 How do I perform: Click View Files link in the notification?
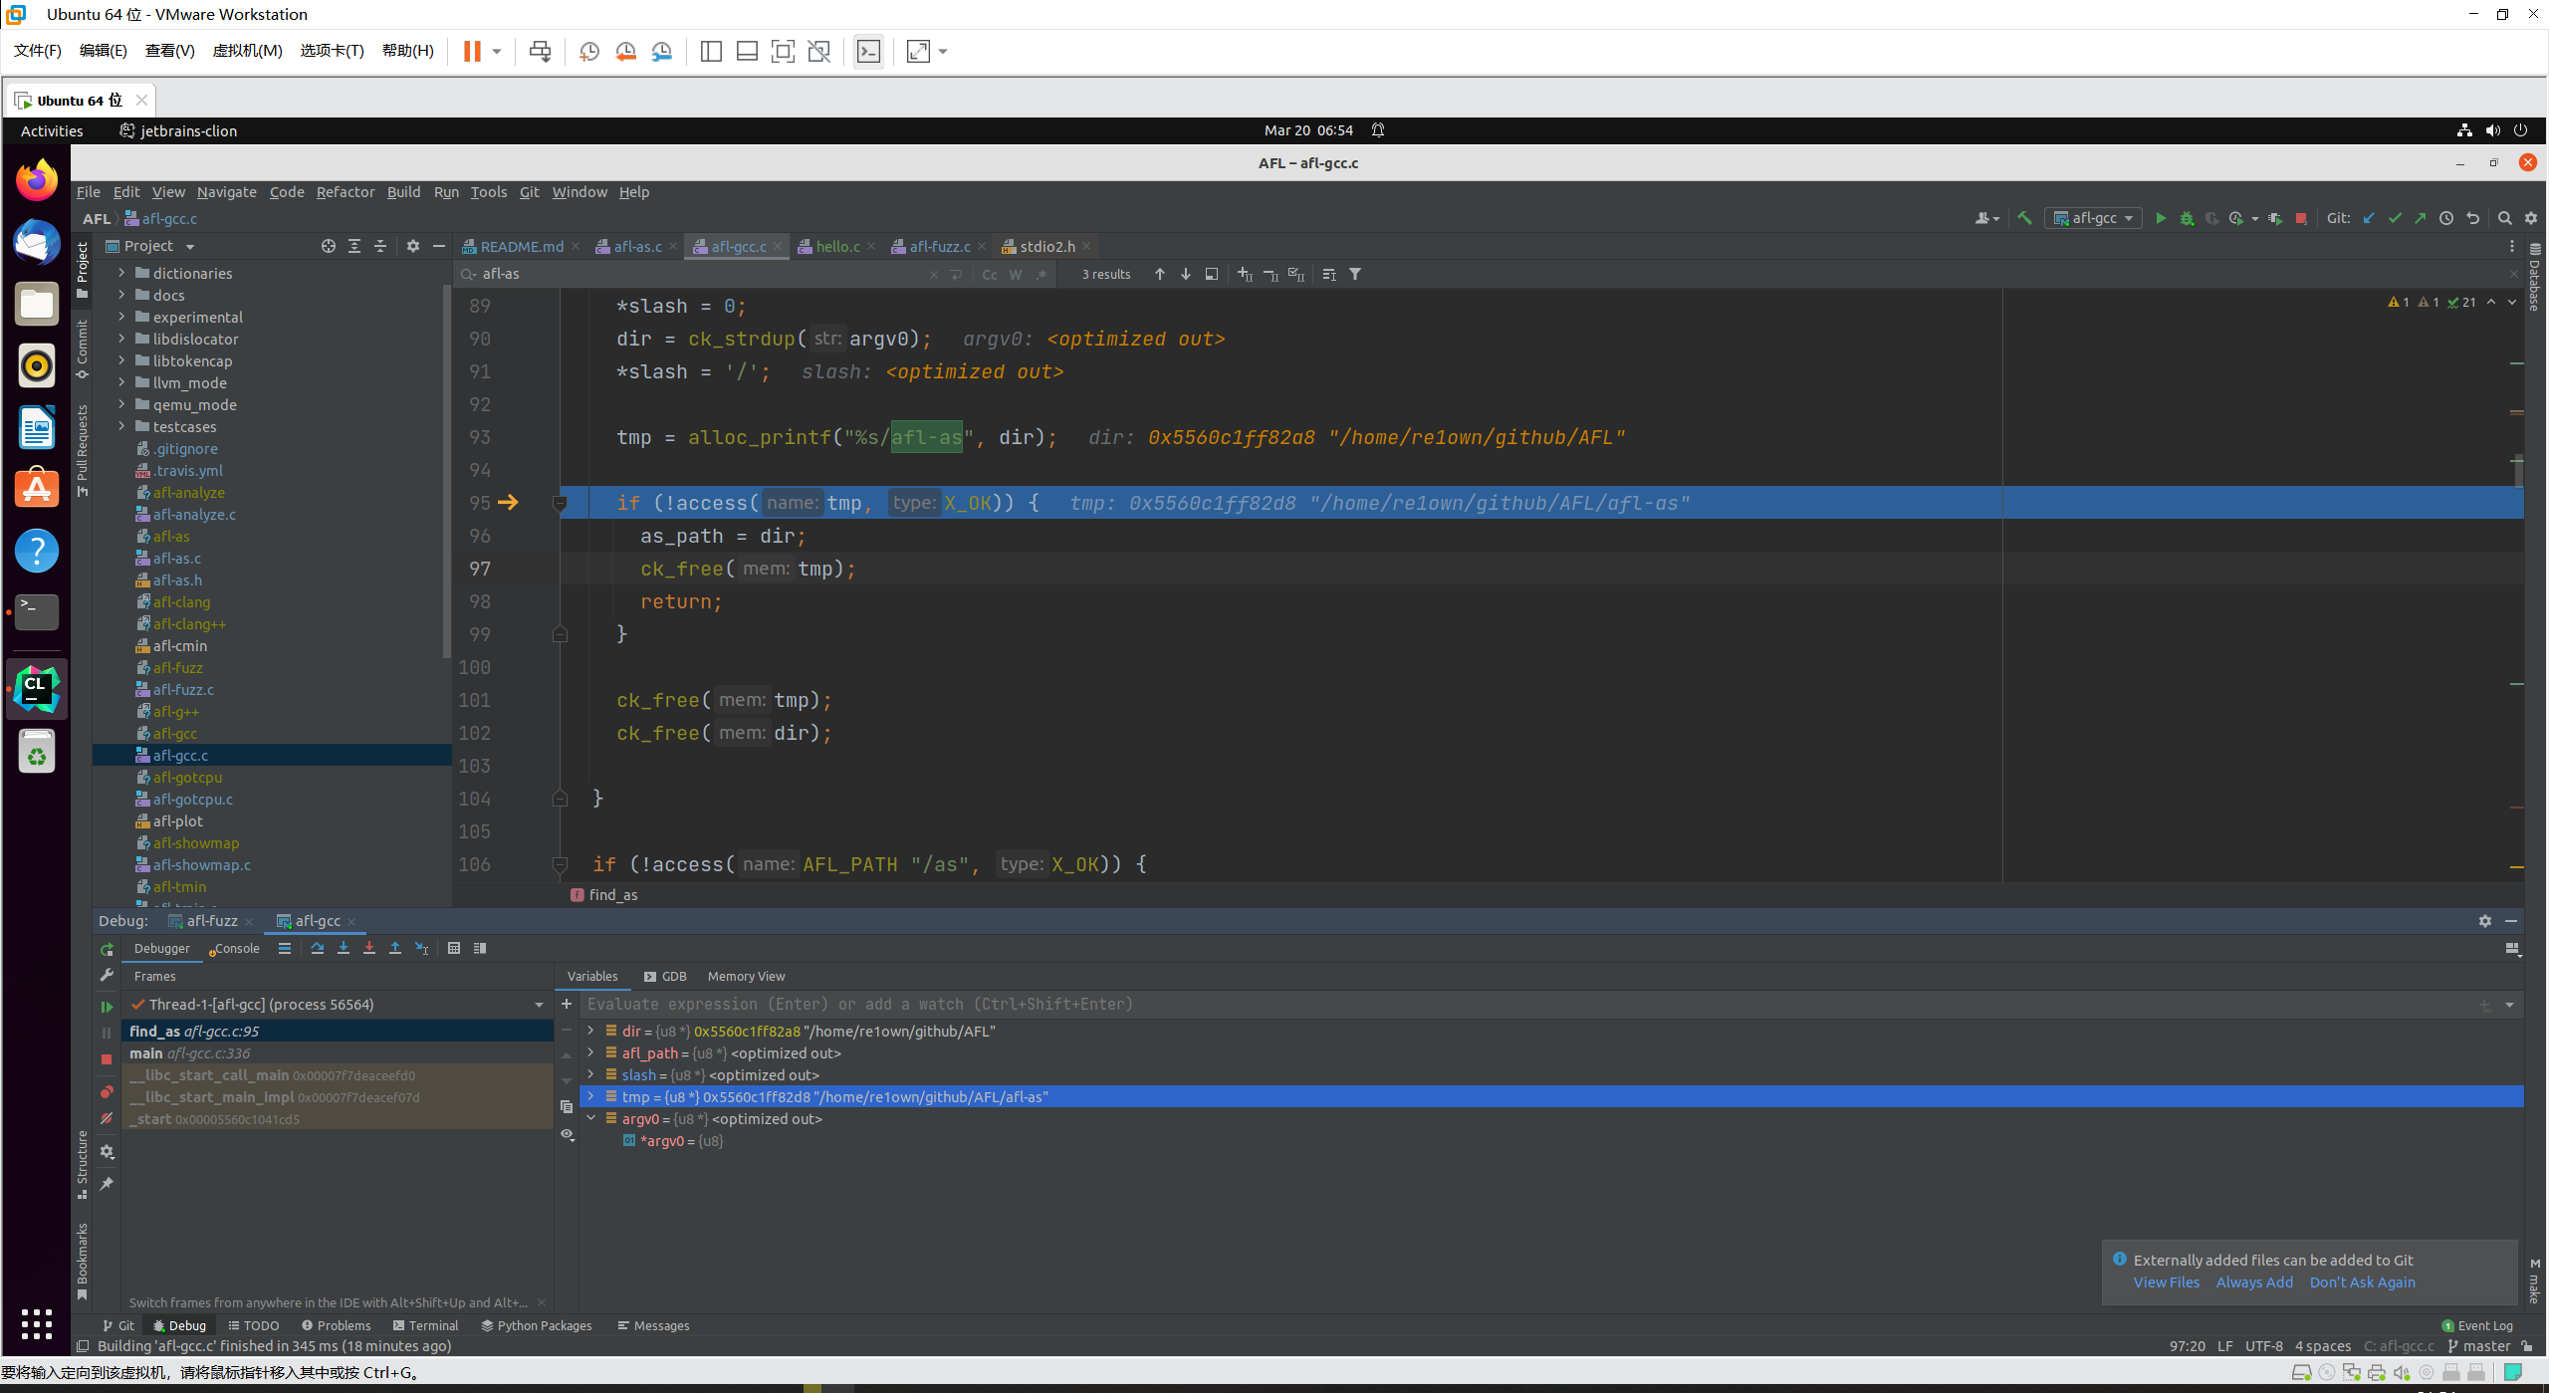2167,1282
